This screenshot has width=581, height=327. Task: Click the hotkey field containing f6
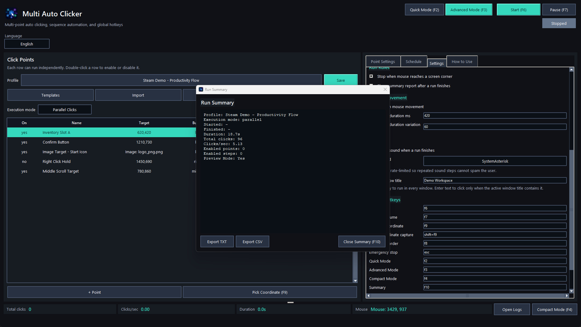(495, 208)
